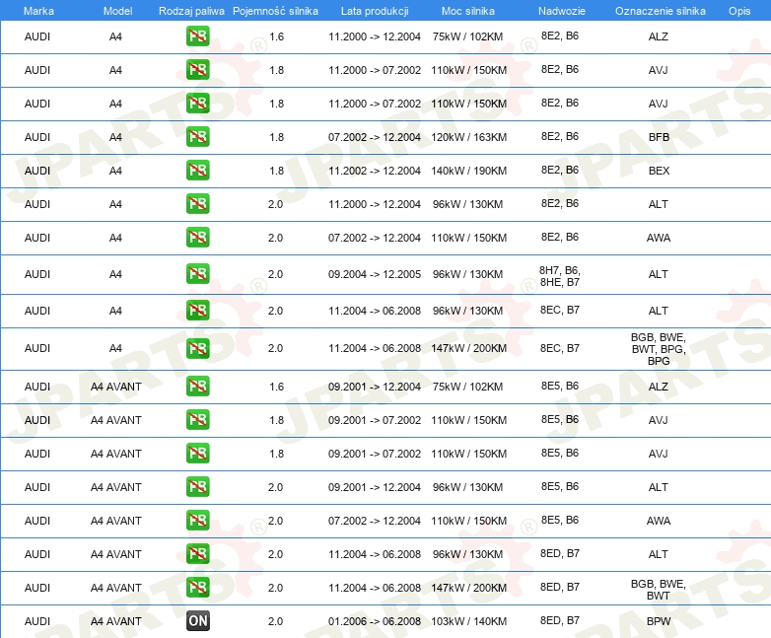Click petrol icon in the A4 AVANT AWA row
Image resolution: width=771 pixels, height=638 pixels.
[197, 520]
